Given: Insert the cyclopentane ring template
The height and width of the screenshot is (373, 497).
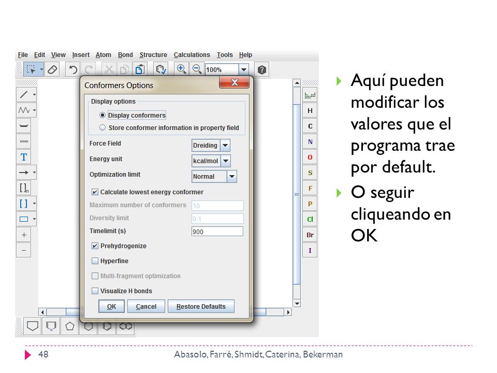Looking at the screenshot, I should [70, 326].
